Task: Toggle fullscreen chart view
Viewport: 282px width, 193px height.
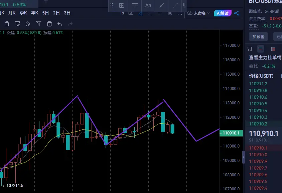Action: tap(180, 13)
